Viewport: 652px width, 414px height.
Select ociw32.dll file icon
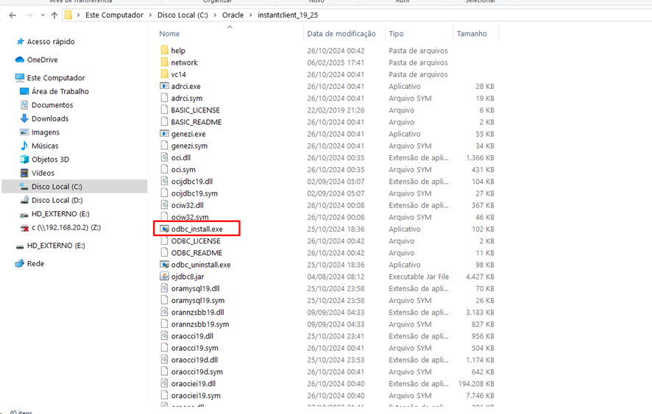pyautogui.click(x=164, y=205)
